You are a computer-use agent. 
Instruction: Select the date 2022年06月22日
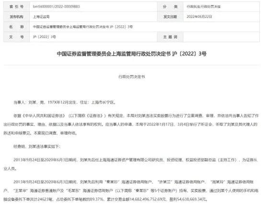pos(199,17)
